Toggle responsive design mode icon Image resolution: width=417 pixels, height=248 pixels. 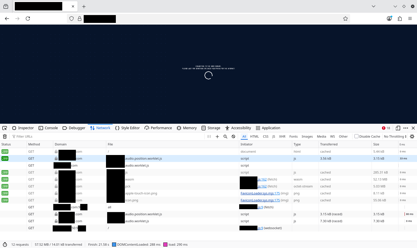coord(398,128)
